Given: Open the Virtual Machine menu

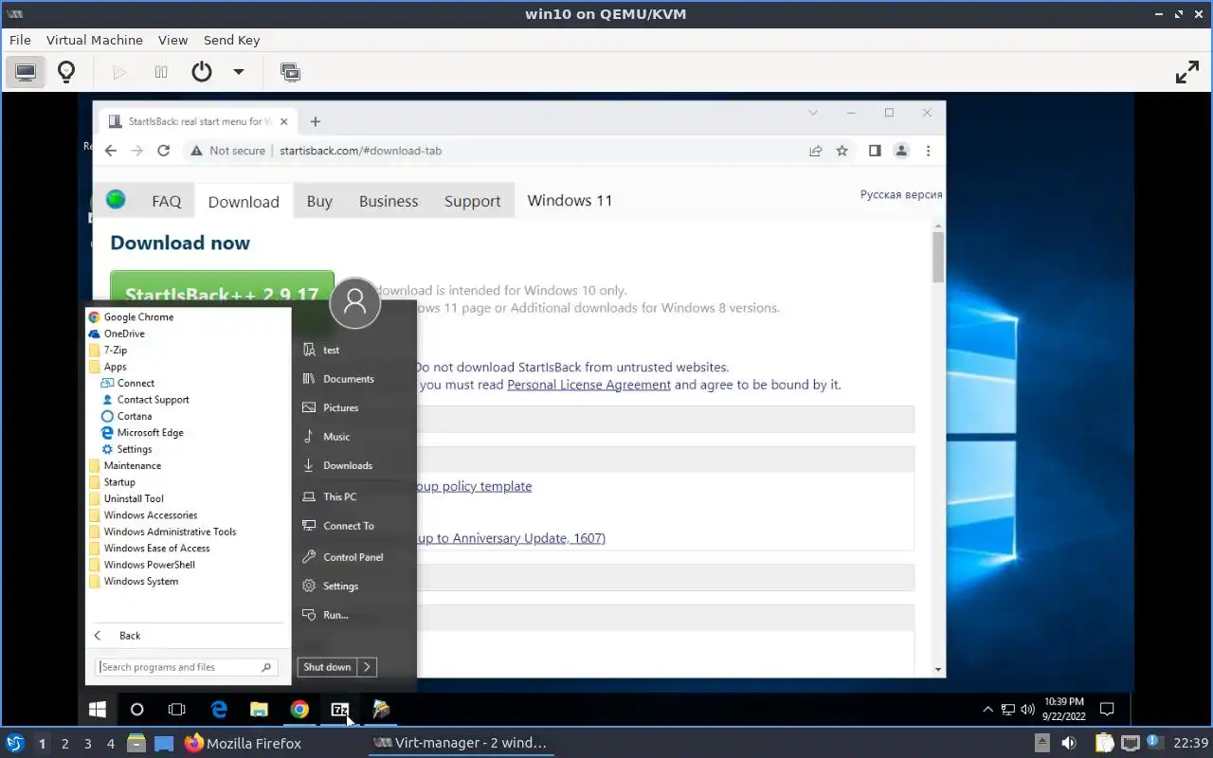Looking at the screenshot, I should [95, 40].
